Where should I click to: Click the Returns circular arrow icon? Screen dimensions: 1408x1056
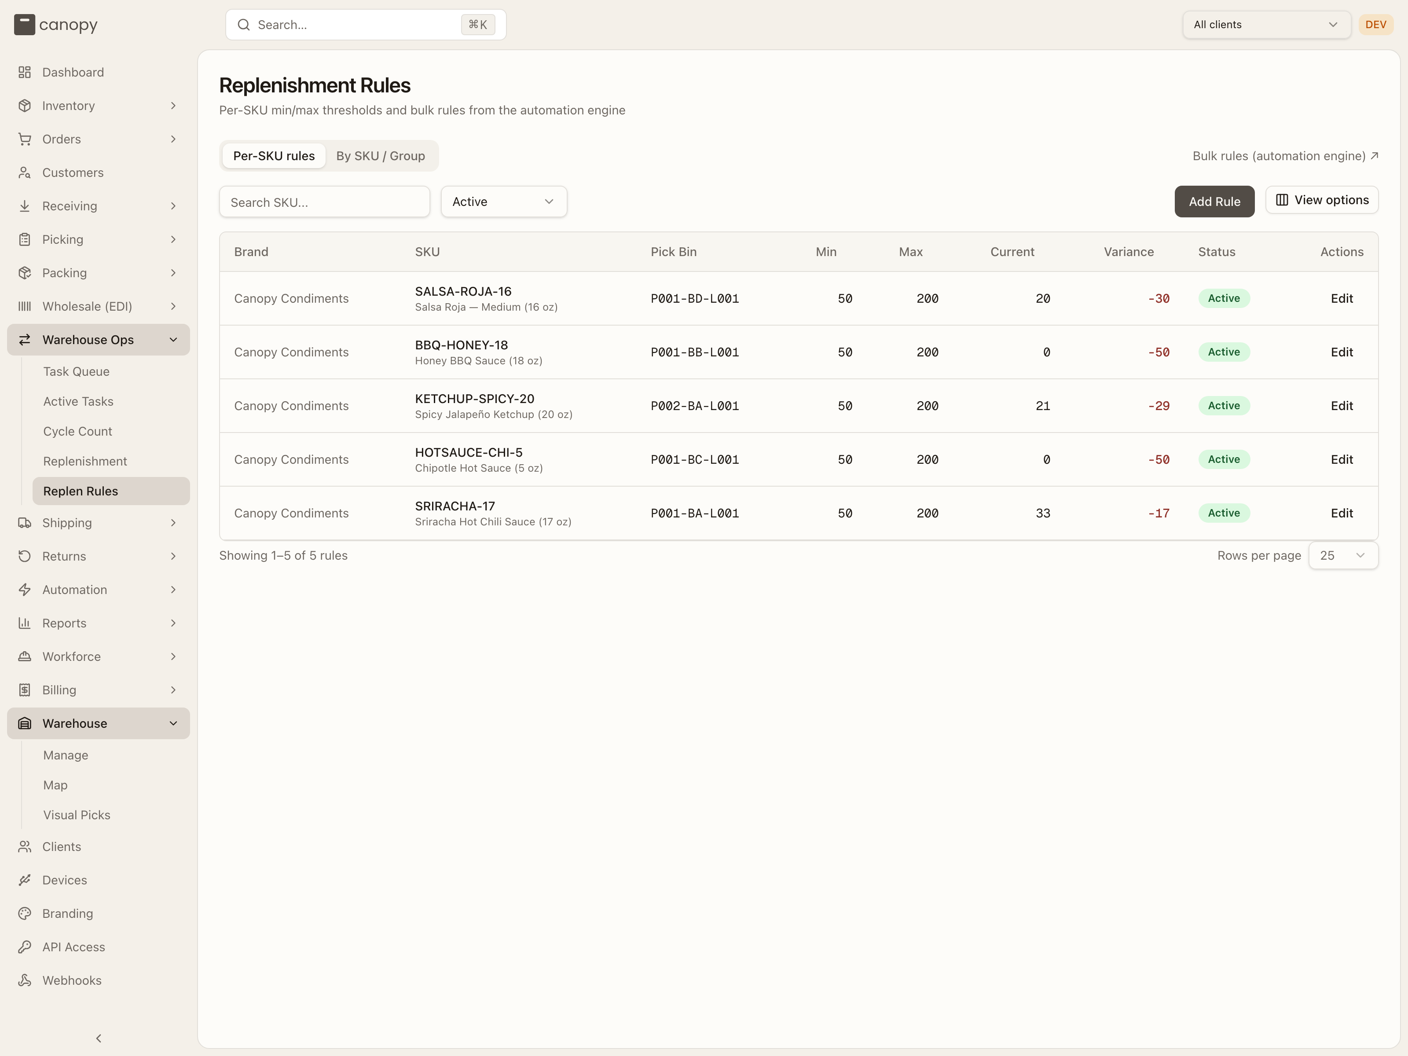[x=24, y=556]
